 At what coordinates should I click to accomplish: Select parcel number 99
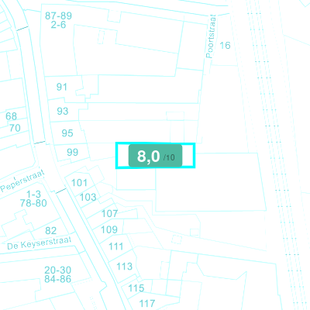pyautogui.click(x=72, y=152)
